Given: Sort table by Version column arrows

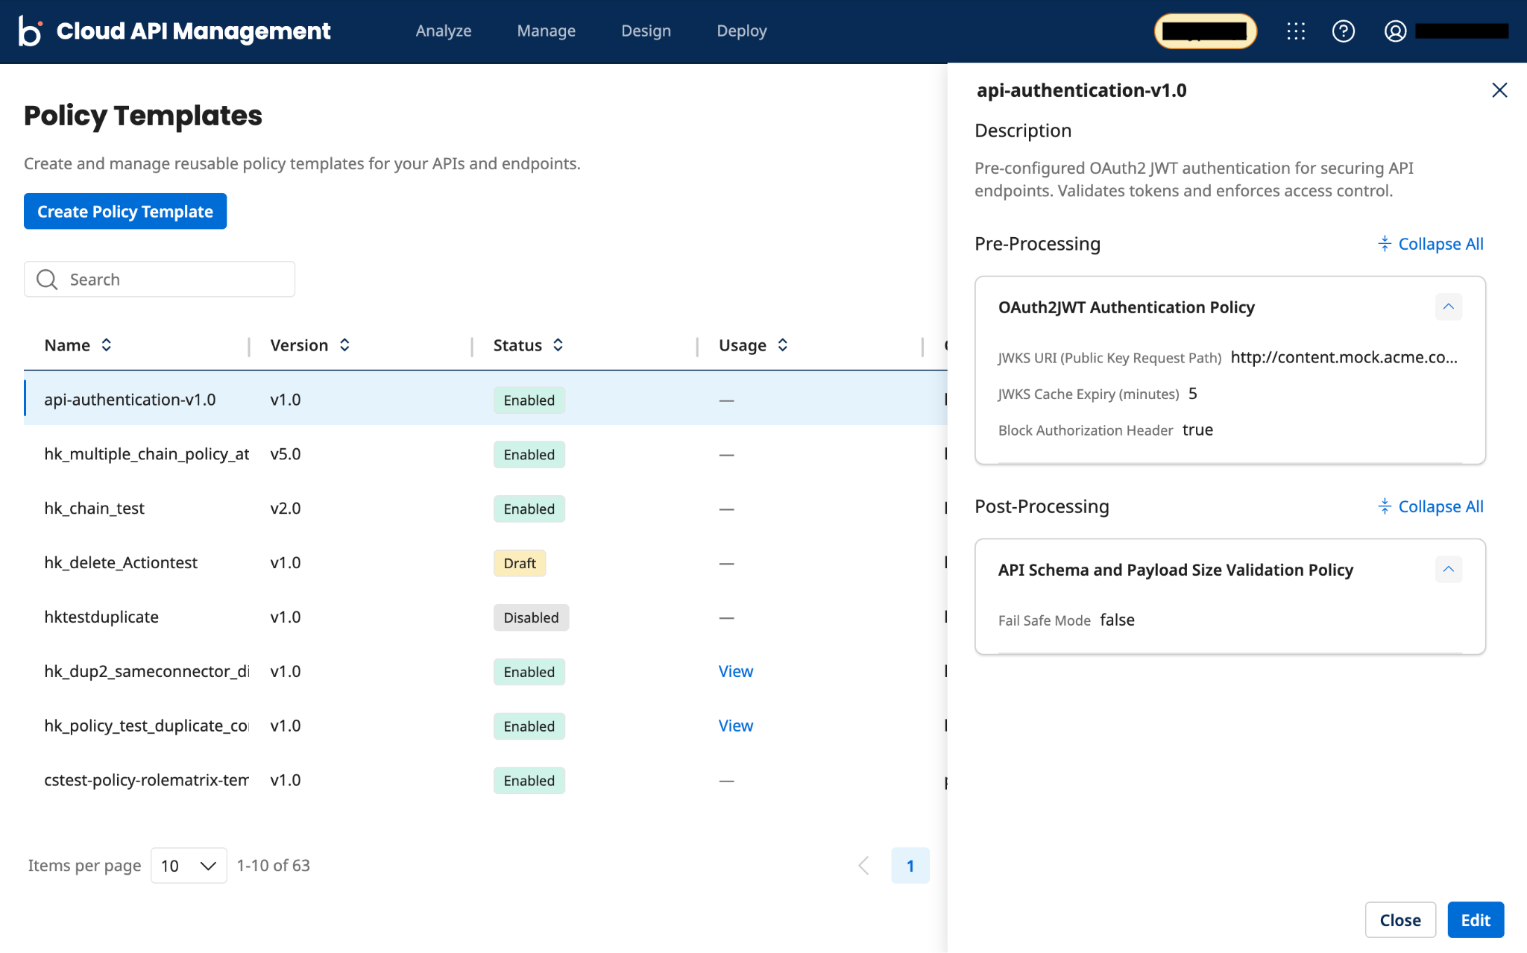Looking at the screenshot, I should pos(344,345).
